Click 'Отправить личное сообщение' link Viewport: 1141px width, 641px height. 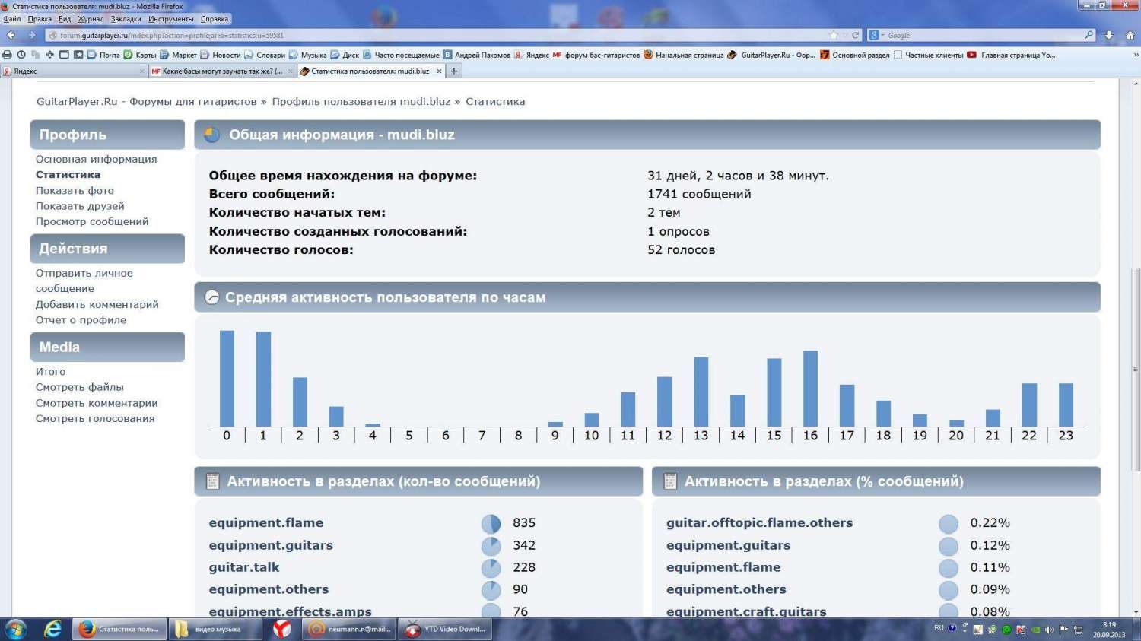click(84, 281)
